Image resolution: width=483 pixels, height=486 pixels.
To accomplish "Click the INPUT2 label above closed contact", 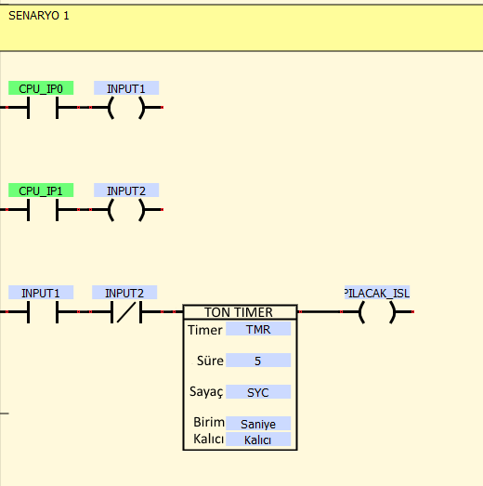I will pos(124,293).
